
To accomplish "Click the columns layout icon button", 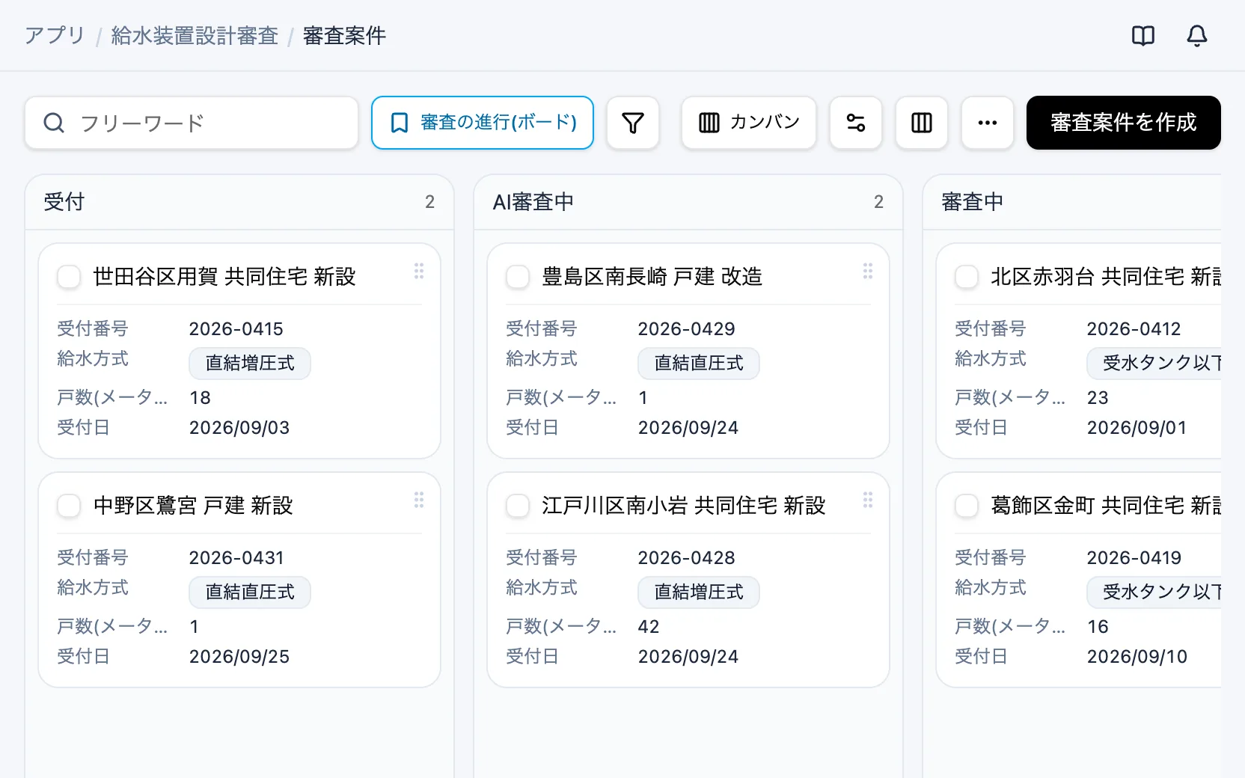I will click(922, 123).
